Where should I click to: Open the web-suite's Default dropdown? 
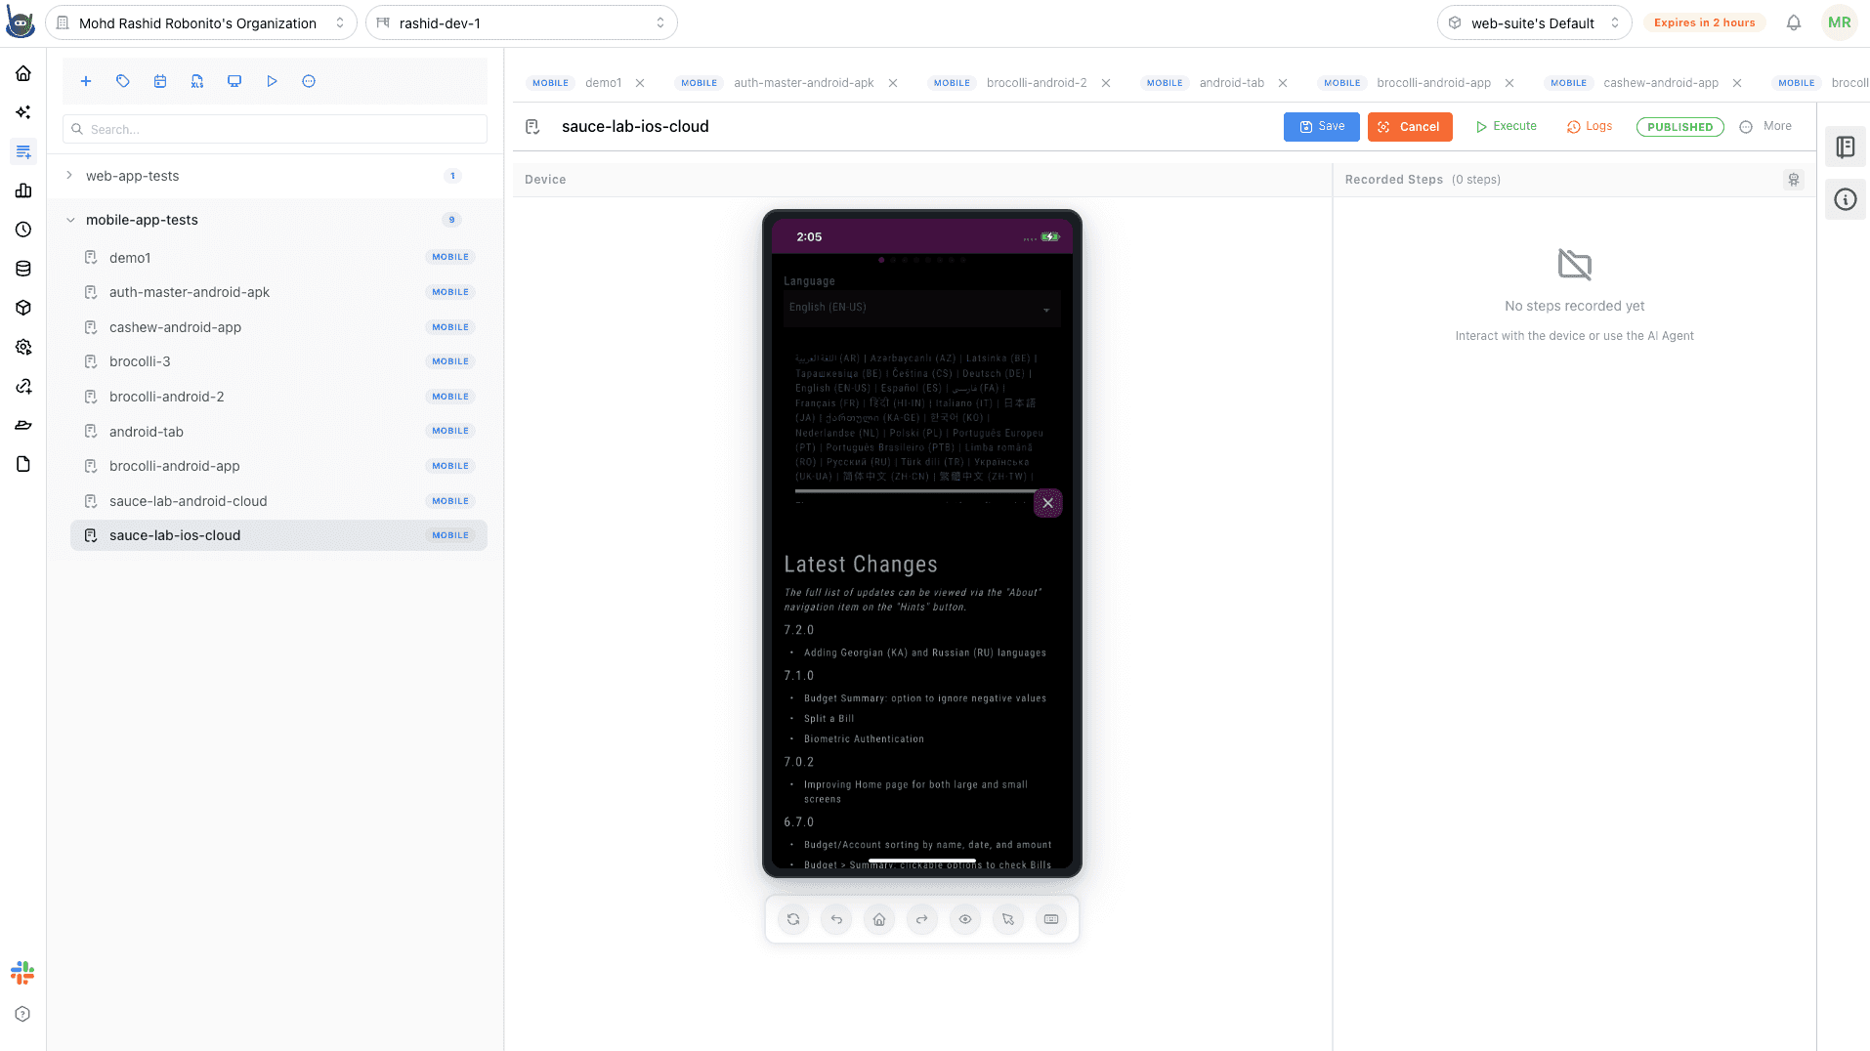coord(1534,22)
